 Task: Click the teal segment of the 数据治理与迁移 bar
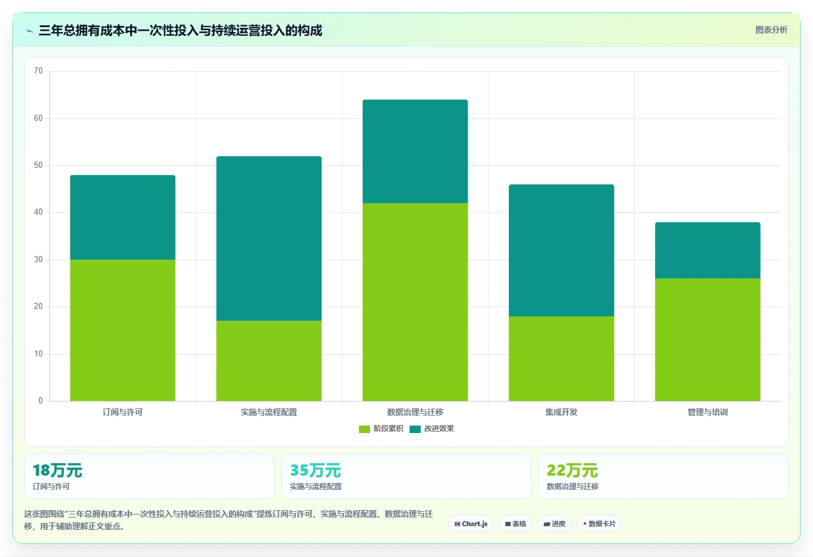[x=415, y=151]
